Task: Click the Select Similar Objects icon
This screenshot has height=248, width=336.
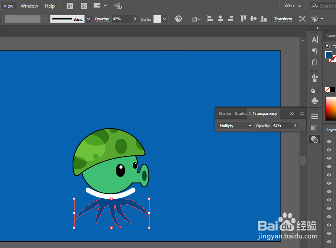Action: [x=314, y=19]
